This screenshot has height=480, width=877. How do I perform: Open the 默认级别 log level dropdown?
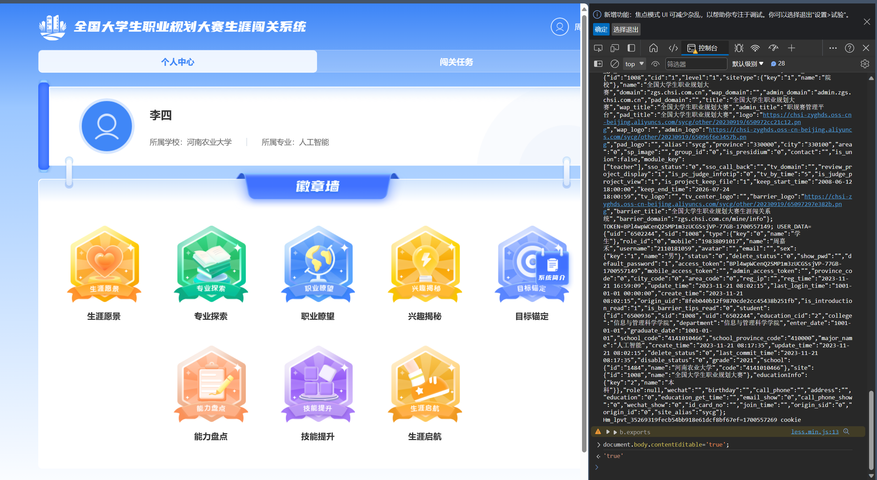pyautogui.click(x=748, y=64)
